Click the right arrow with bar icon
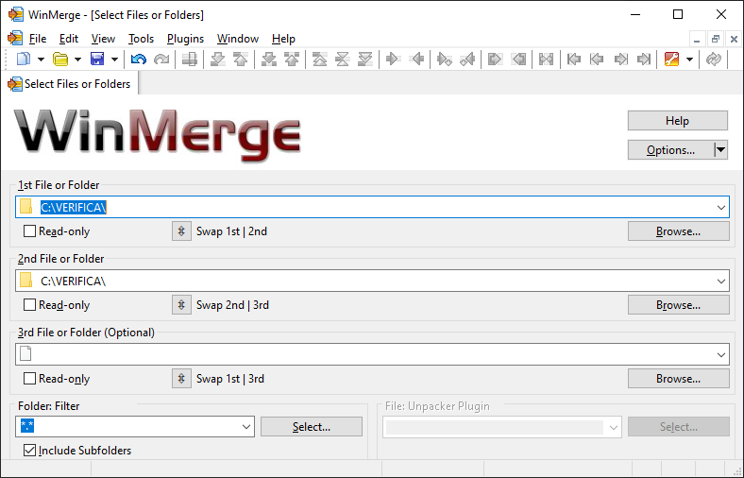Image resolution: width=744 pixels, height=478 pixels. click(x=644, y=59)
